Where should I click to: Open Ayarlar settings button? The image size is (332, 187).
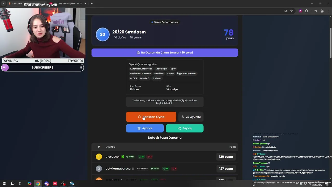[145, 128]
